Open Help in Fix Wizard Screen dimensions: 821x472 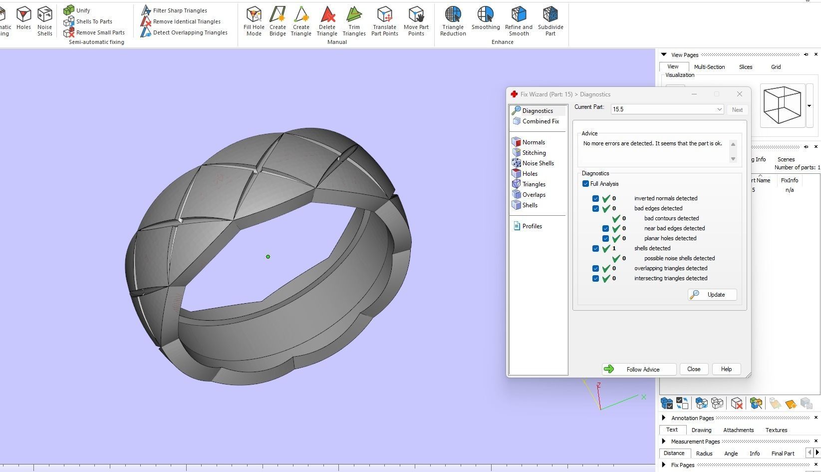point(726,369)
